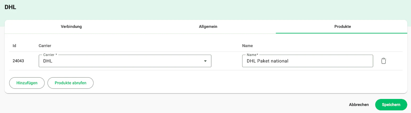Screen dimensions: 411x113
Task: Switch to the Verbindung tab
Action: 71,27
